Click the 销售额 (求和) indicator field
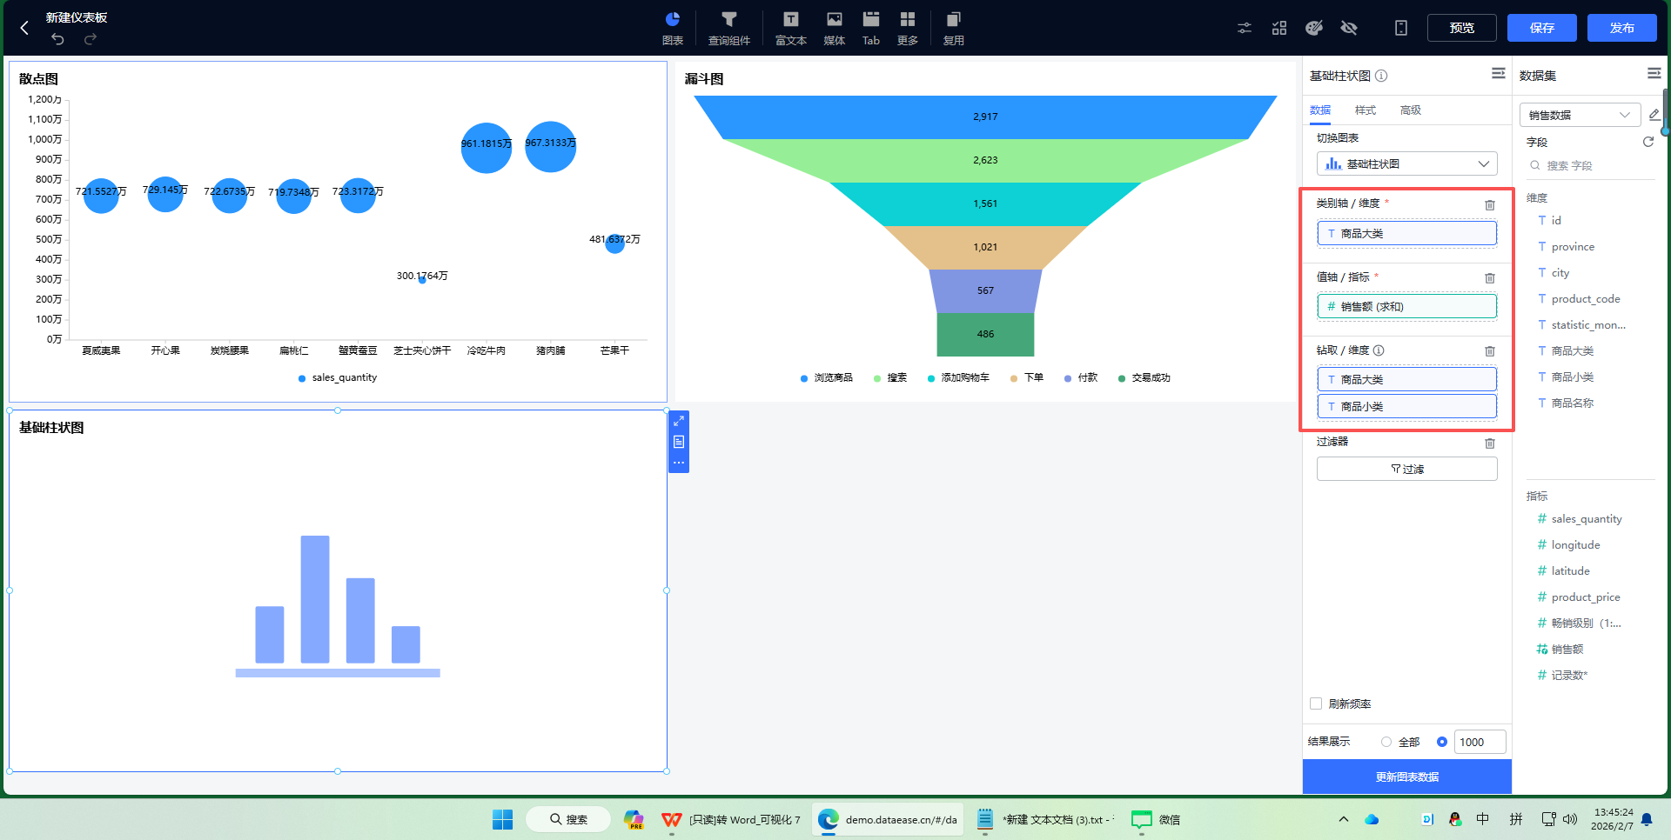Viewport: 1671px width, 840px height. pos(1407,306)
